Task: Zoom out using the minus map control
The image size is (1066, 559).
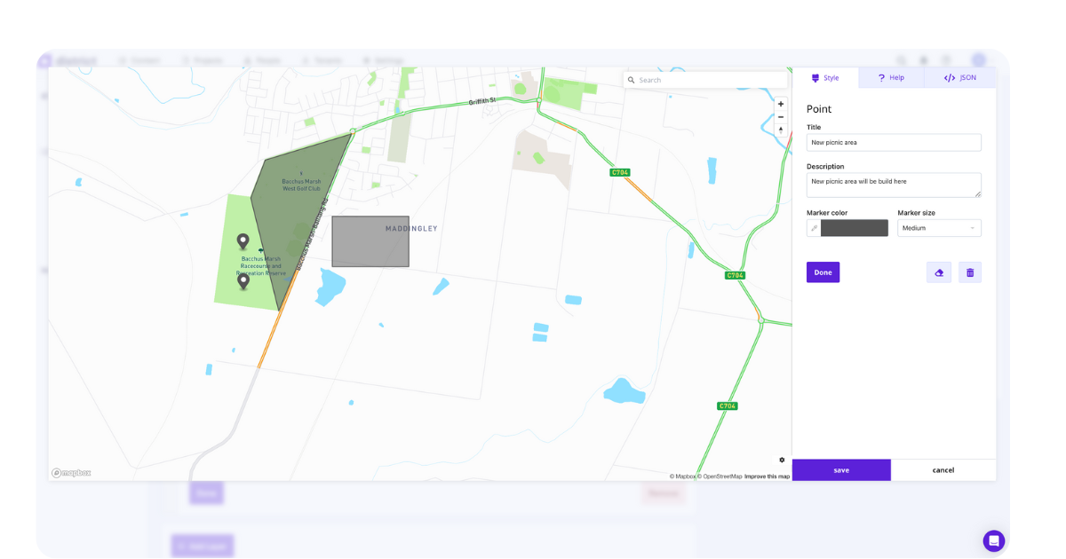Action: [x=780, y=117]
